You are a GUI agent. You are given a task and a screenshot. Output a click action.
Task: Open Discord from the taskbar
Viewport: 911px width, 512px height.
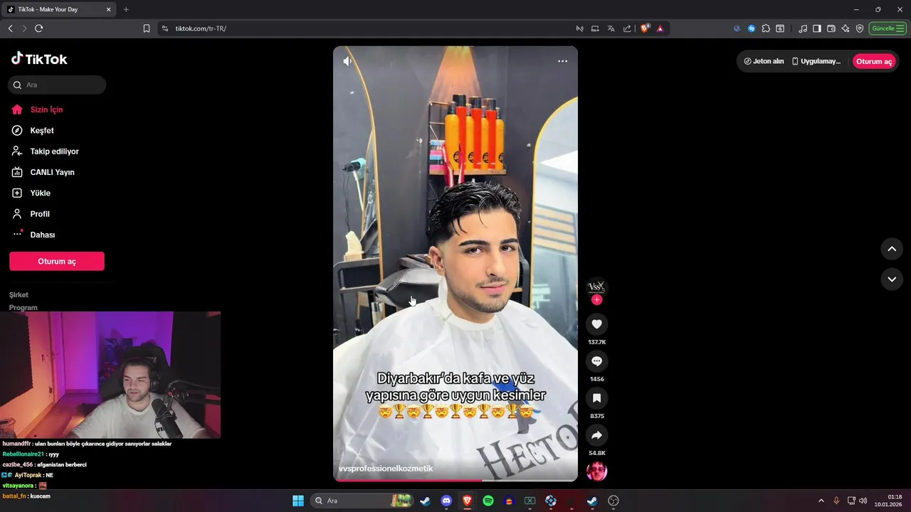click(446, 501)
